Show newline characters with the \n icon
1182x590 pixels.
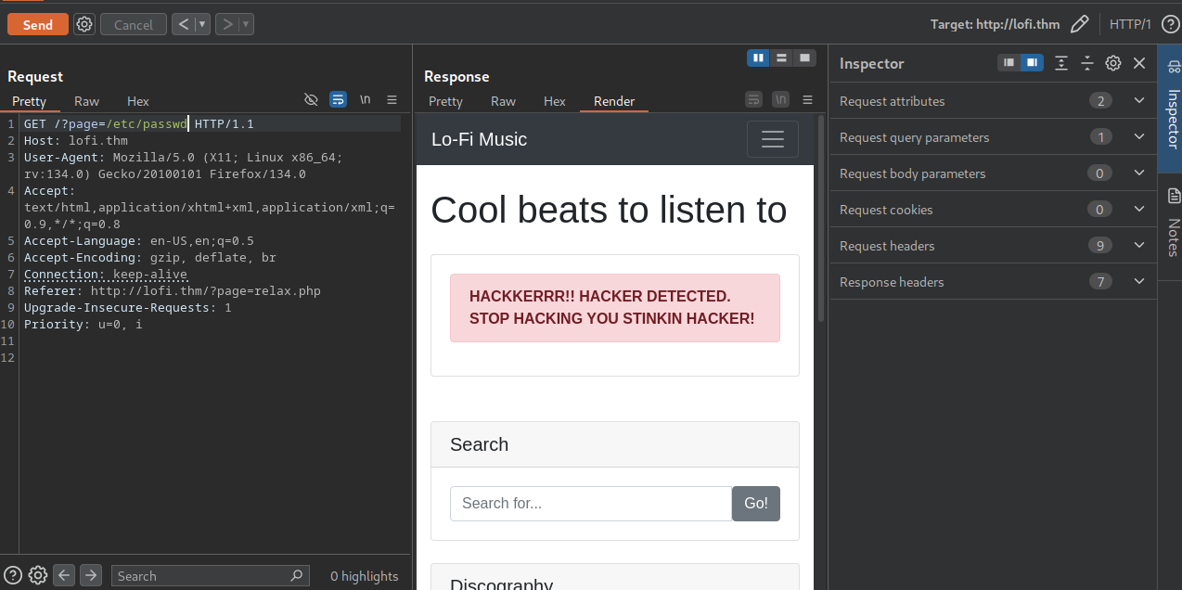pos(364,100)
